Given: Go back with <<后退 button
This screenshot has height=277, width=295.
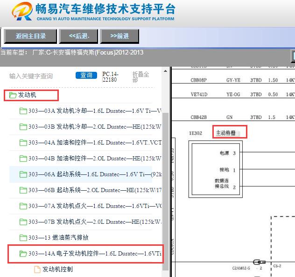Looking at the screenshot, I should [x=78, y=36].
